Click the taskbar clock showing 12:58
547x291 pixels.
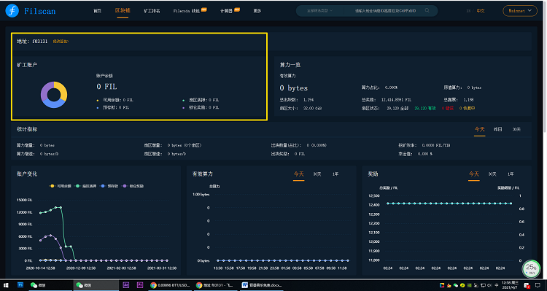[510, 285]
